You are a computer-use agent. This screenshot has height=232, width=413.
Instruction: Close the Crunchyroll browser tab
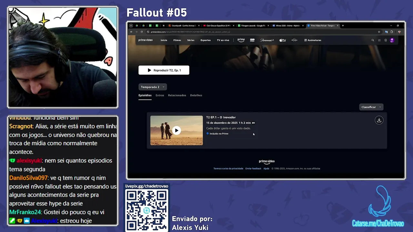coord(199,25)
